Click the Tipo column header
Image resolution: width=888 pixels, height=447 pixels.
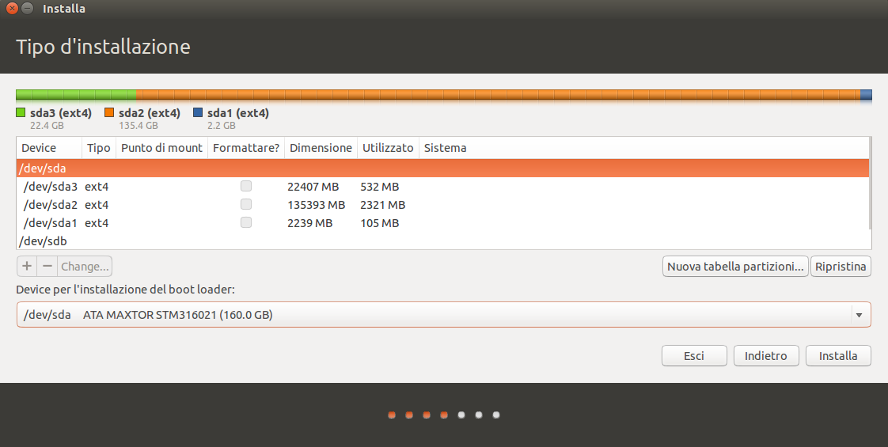pos(99,148)
